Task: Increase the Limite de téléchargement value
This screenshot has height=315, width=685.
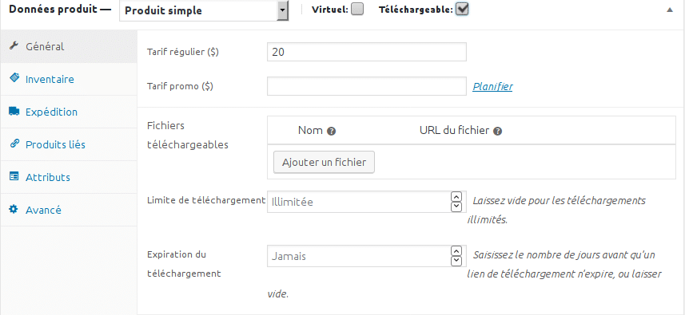Action: click(x=456, y=196)
